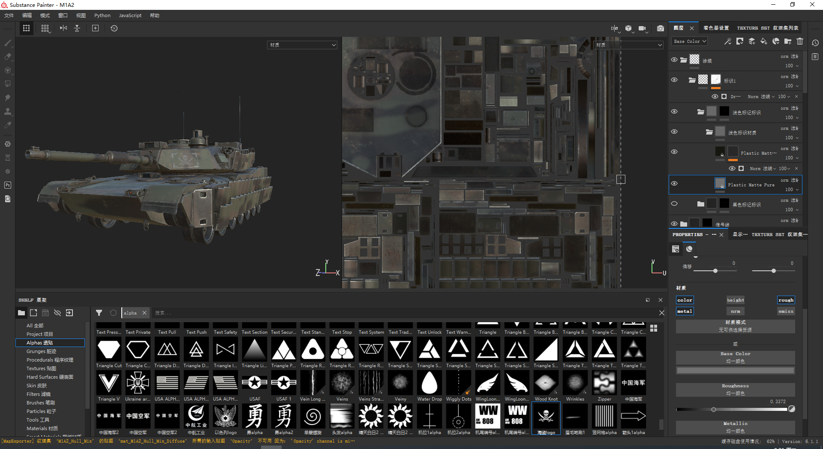The width and height of the screenshot is (823, 449).
Task: Open opacity dropdown of 涂装 layer
Action: point(792,66)
